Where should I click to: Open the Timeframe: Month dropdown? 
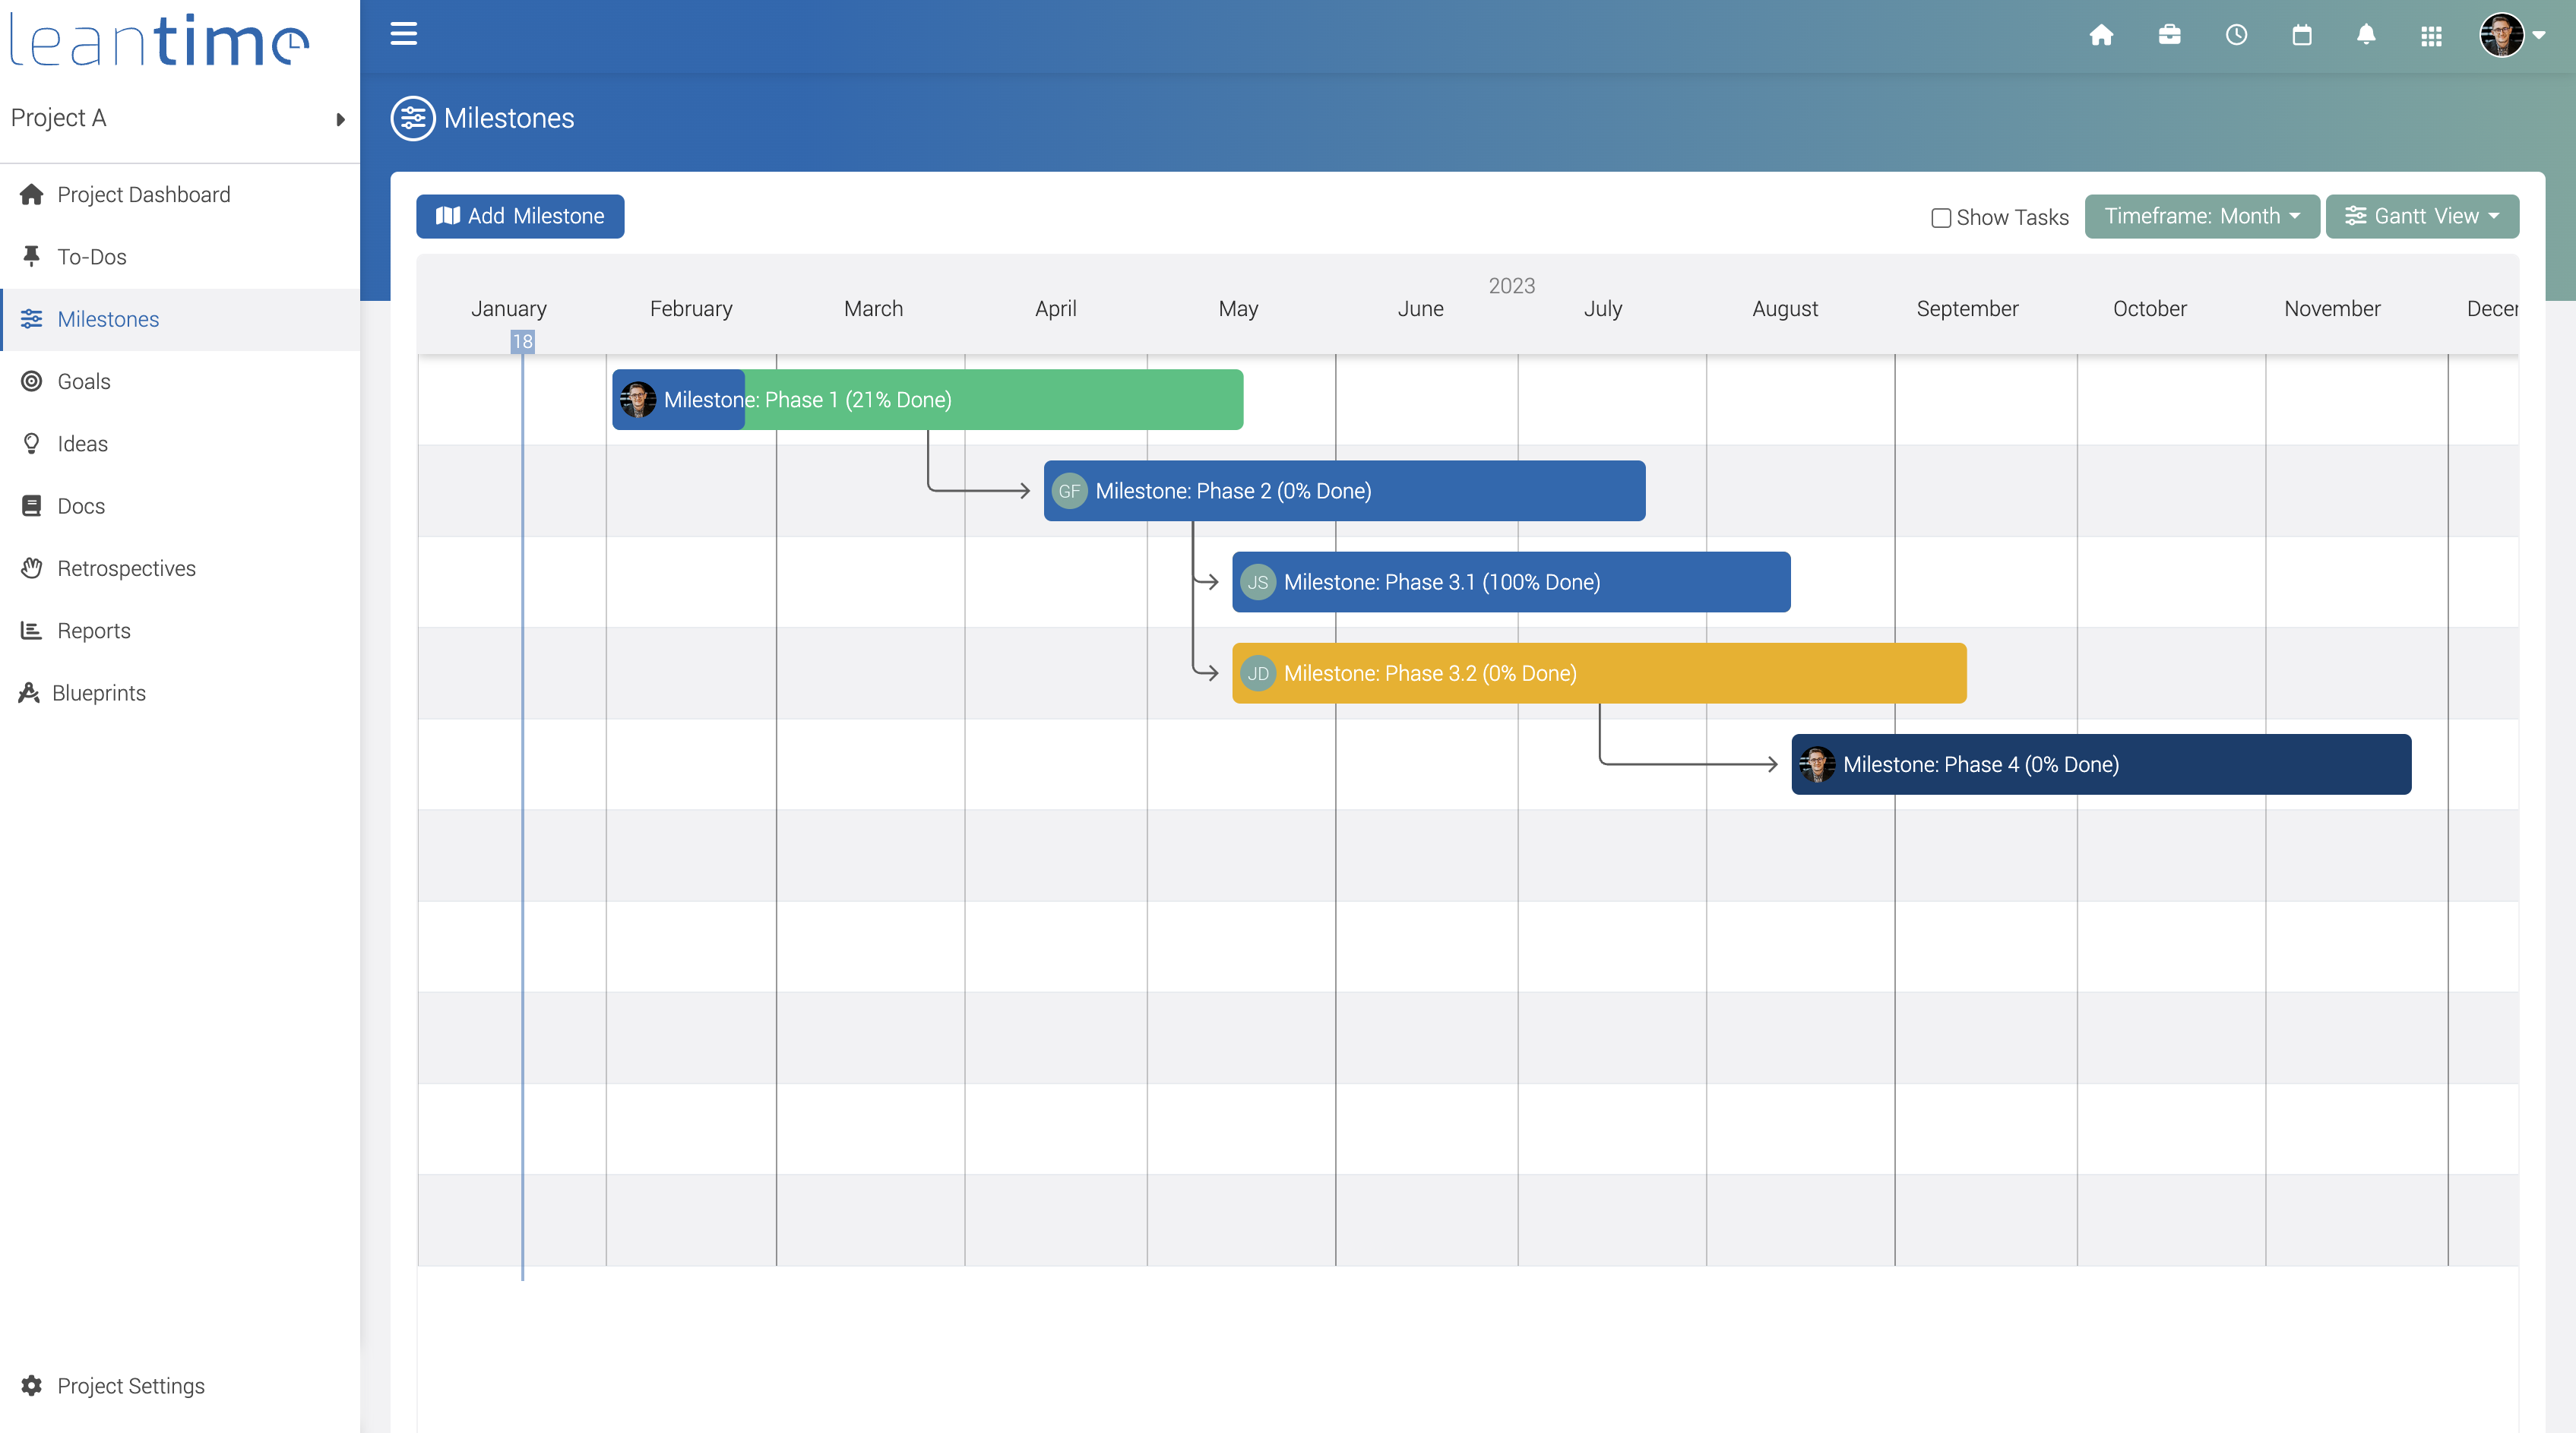(2201, 216)
